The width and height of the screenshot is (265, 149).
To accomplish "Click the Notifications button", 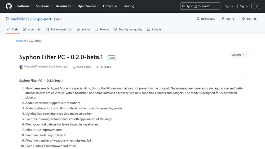I will pyautogui.click(x=206, y=19).
